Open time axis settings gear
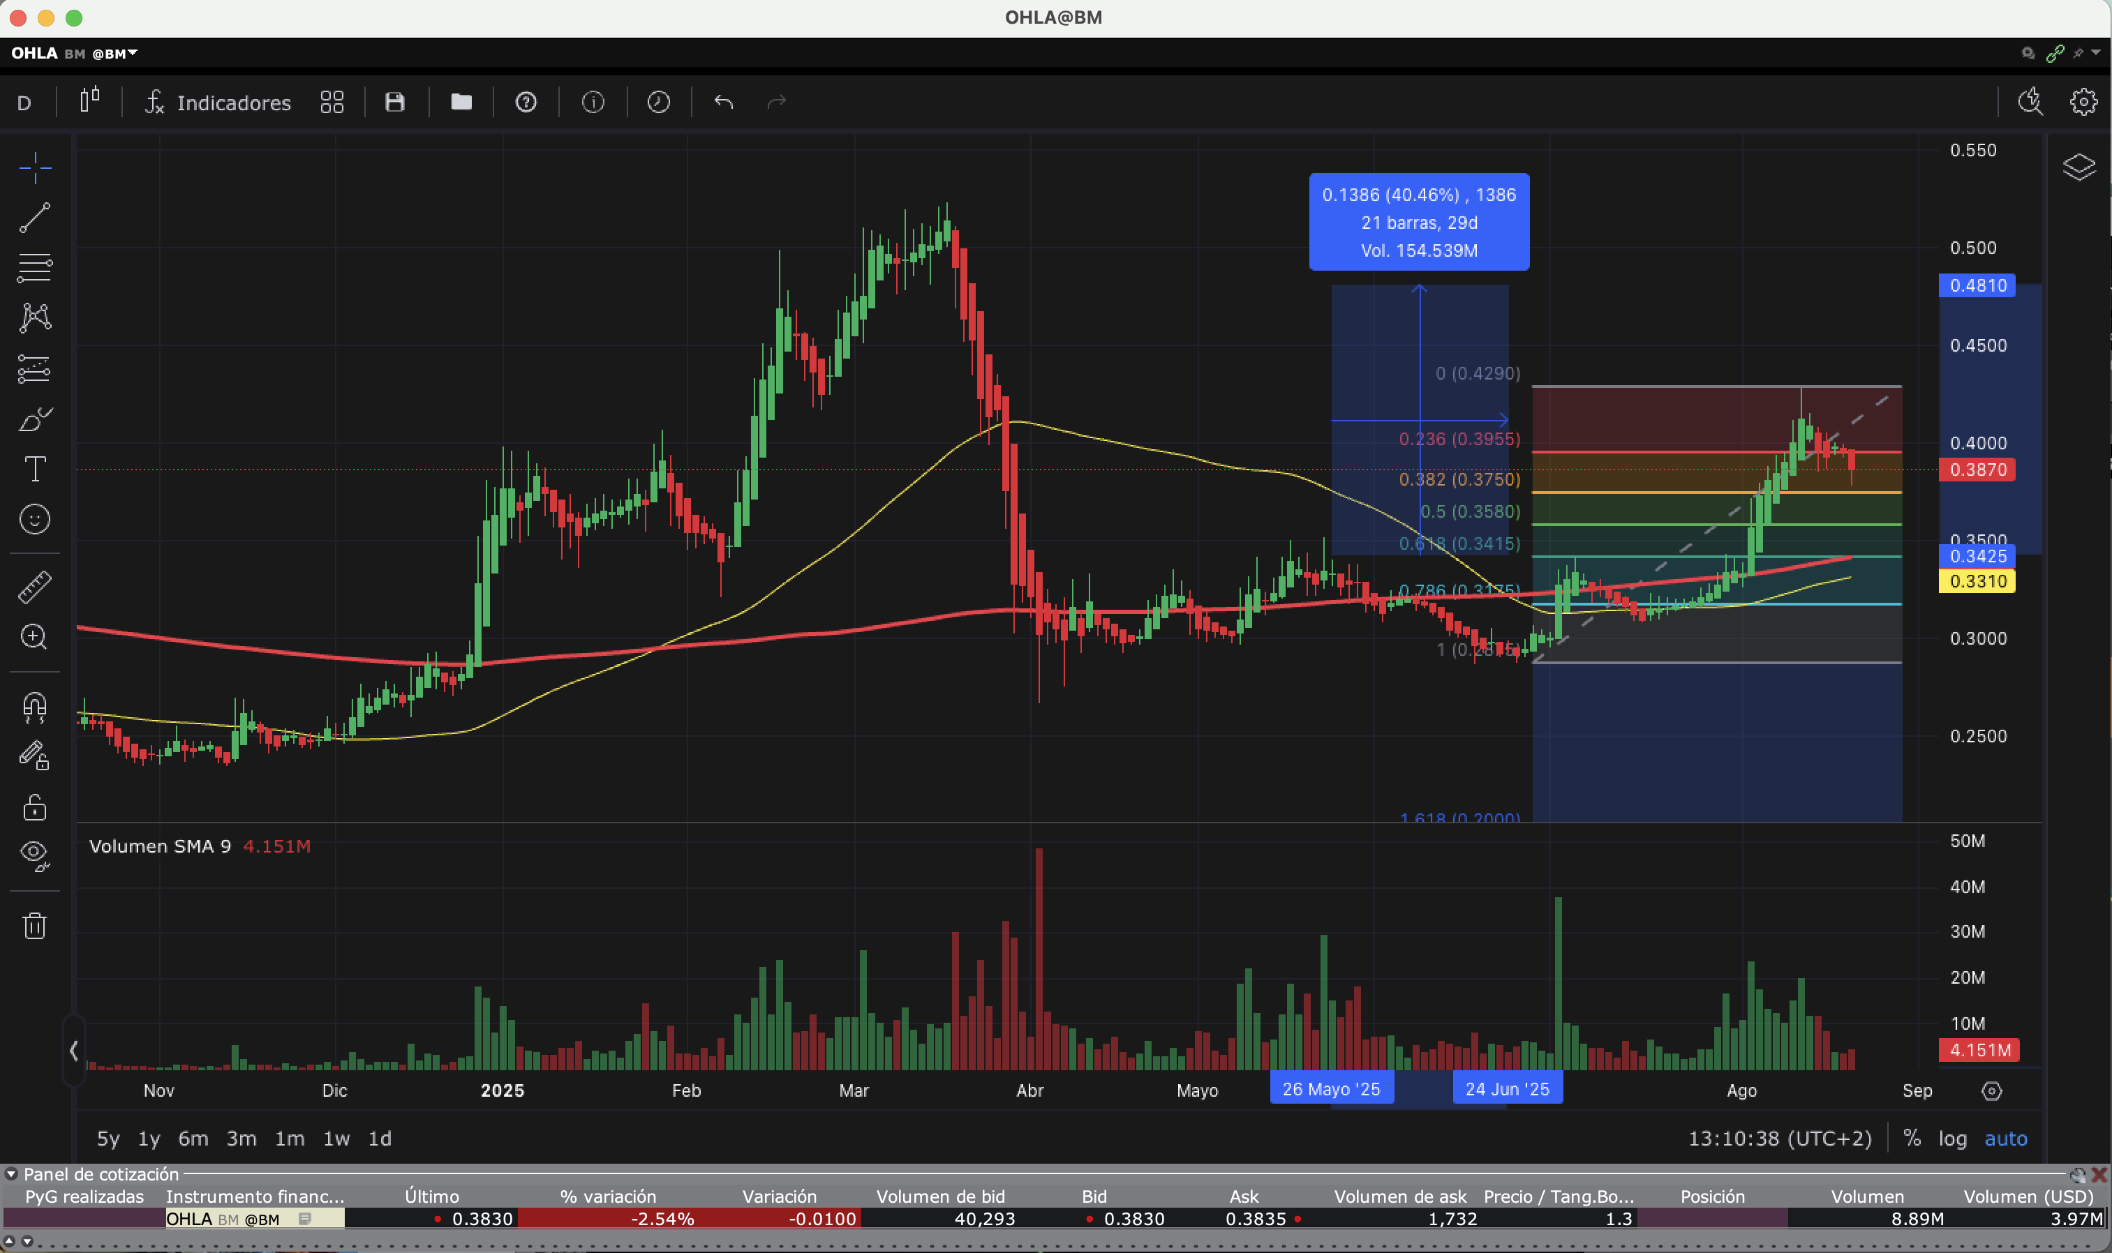Image resolution: width=2112 pixels, height=1253 pixels. click(x=1992, y=1091)
